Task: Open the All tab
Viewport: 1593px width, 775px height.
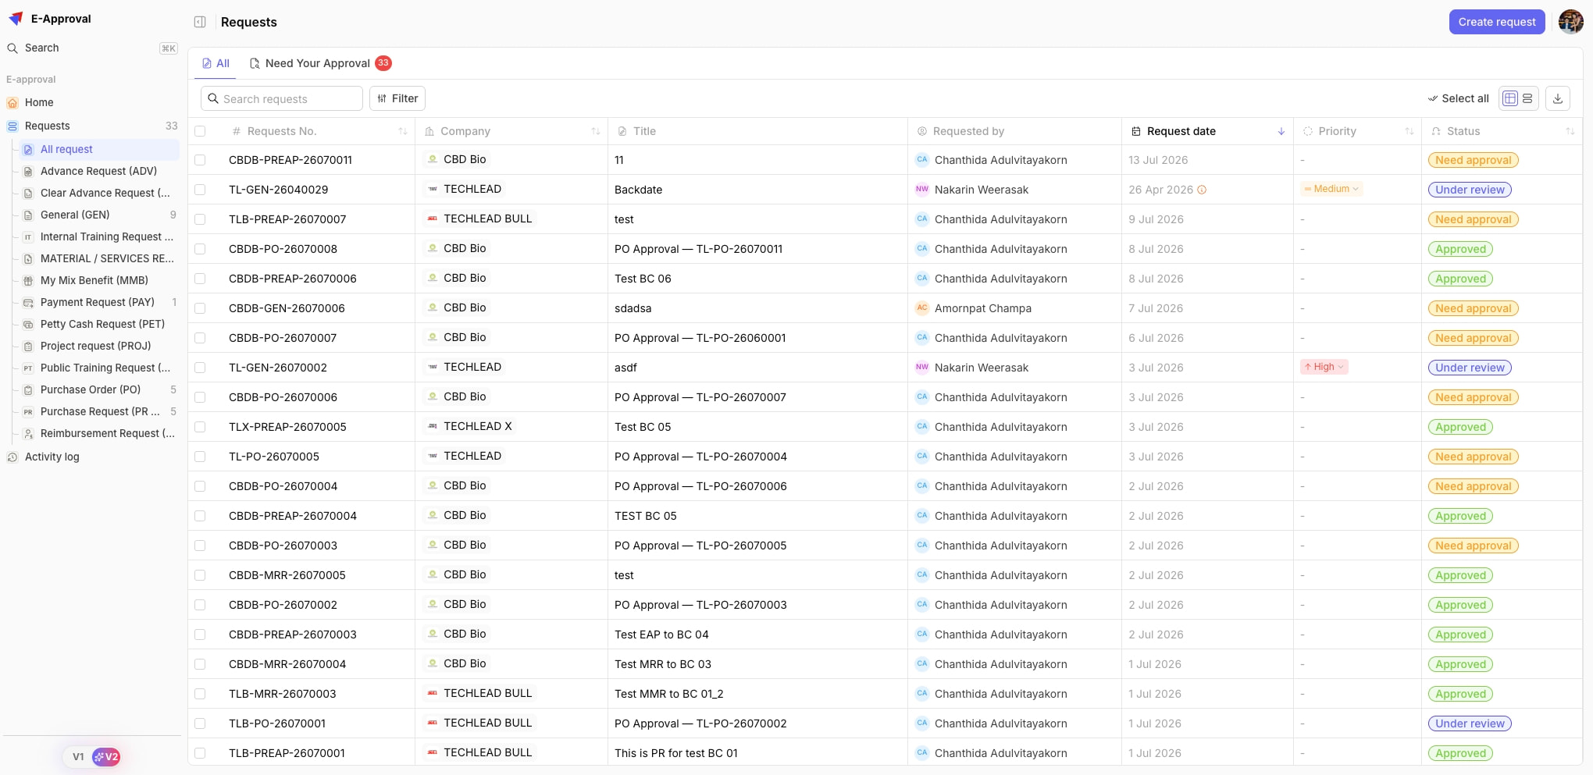Action: coord(216,63)
